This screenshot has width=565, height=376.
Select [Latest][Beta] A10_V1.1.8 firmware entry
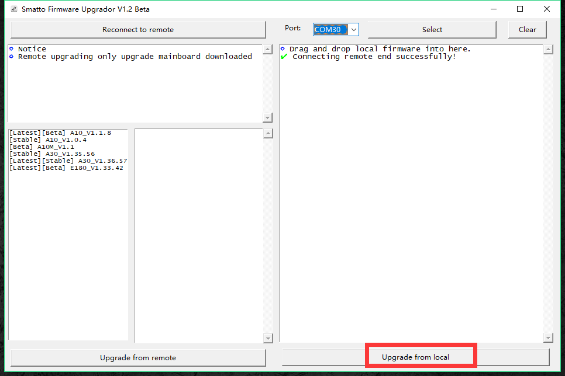coord(60,133)
